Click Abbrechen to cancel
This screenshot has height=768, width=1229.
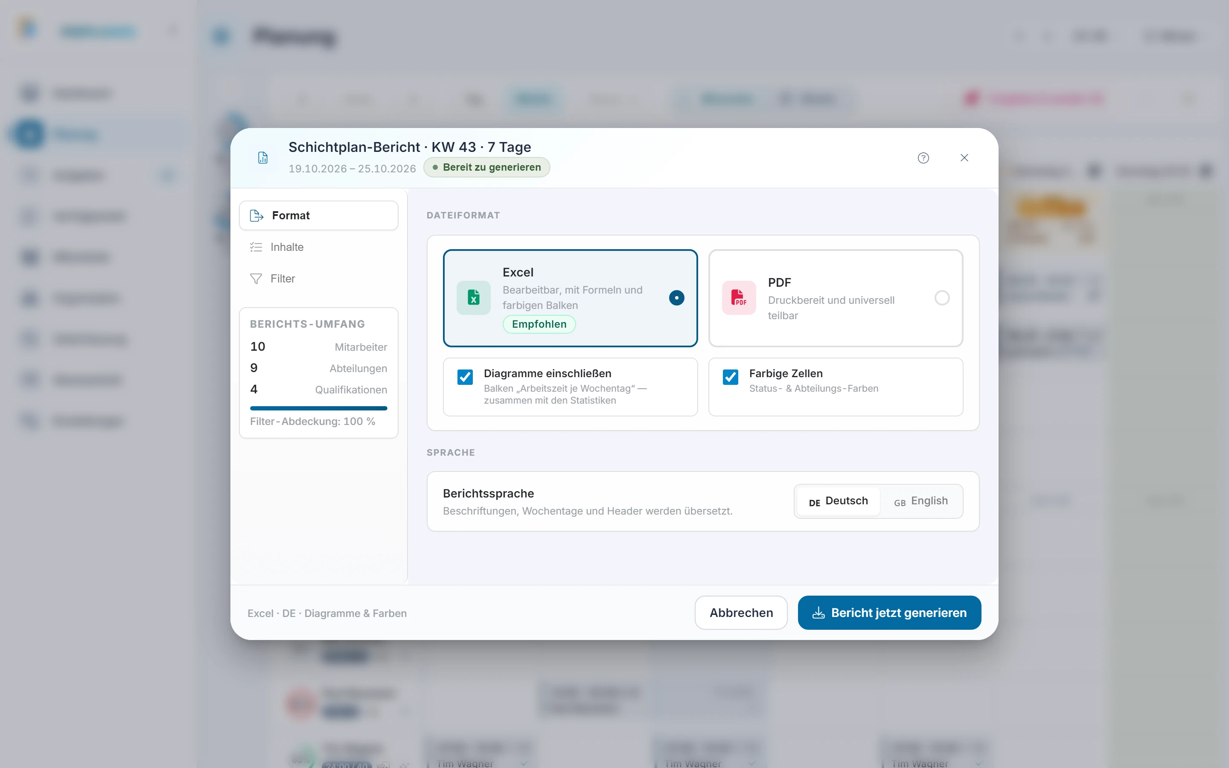pos(741,613)
